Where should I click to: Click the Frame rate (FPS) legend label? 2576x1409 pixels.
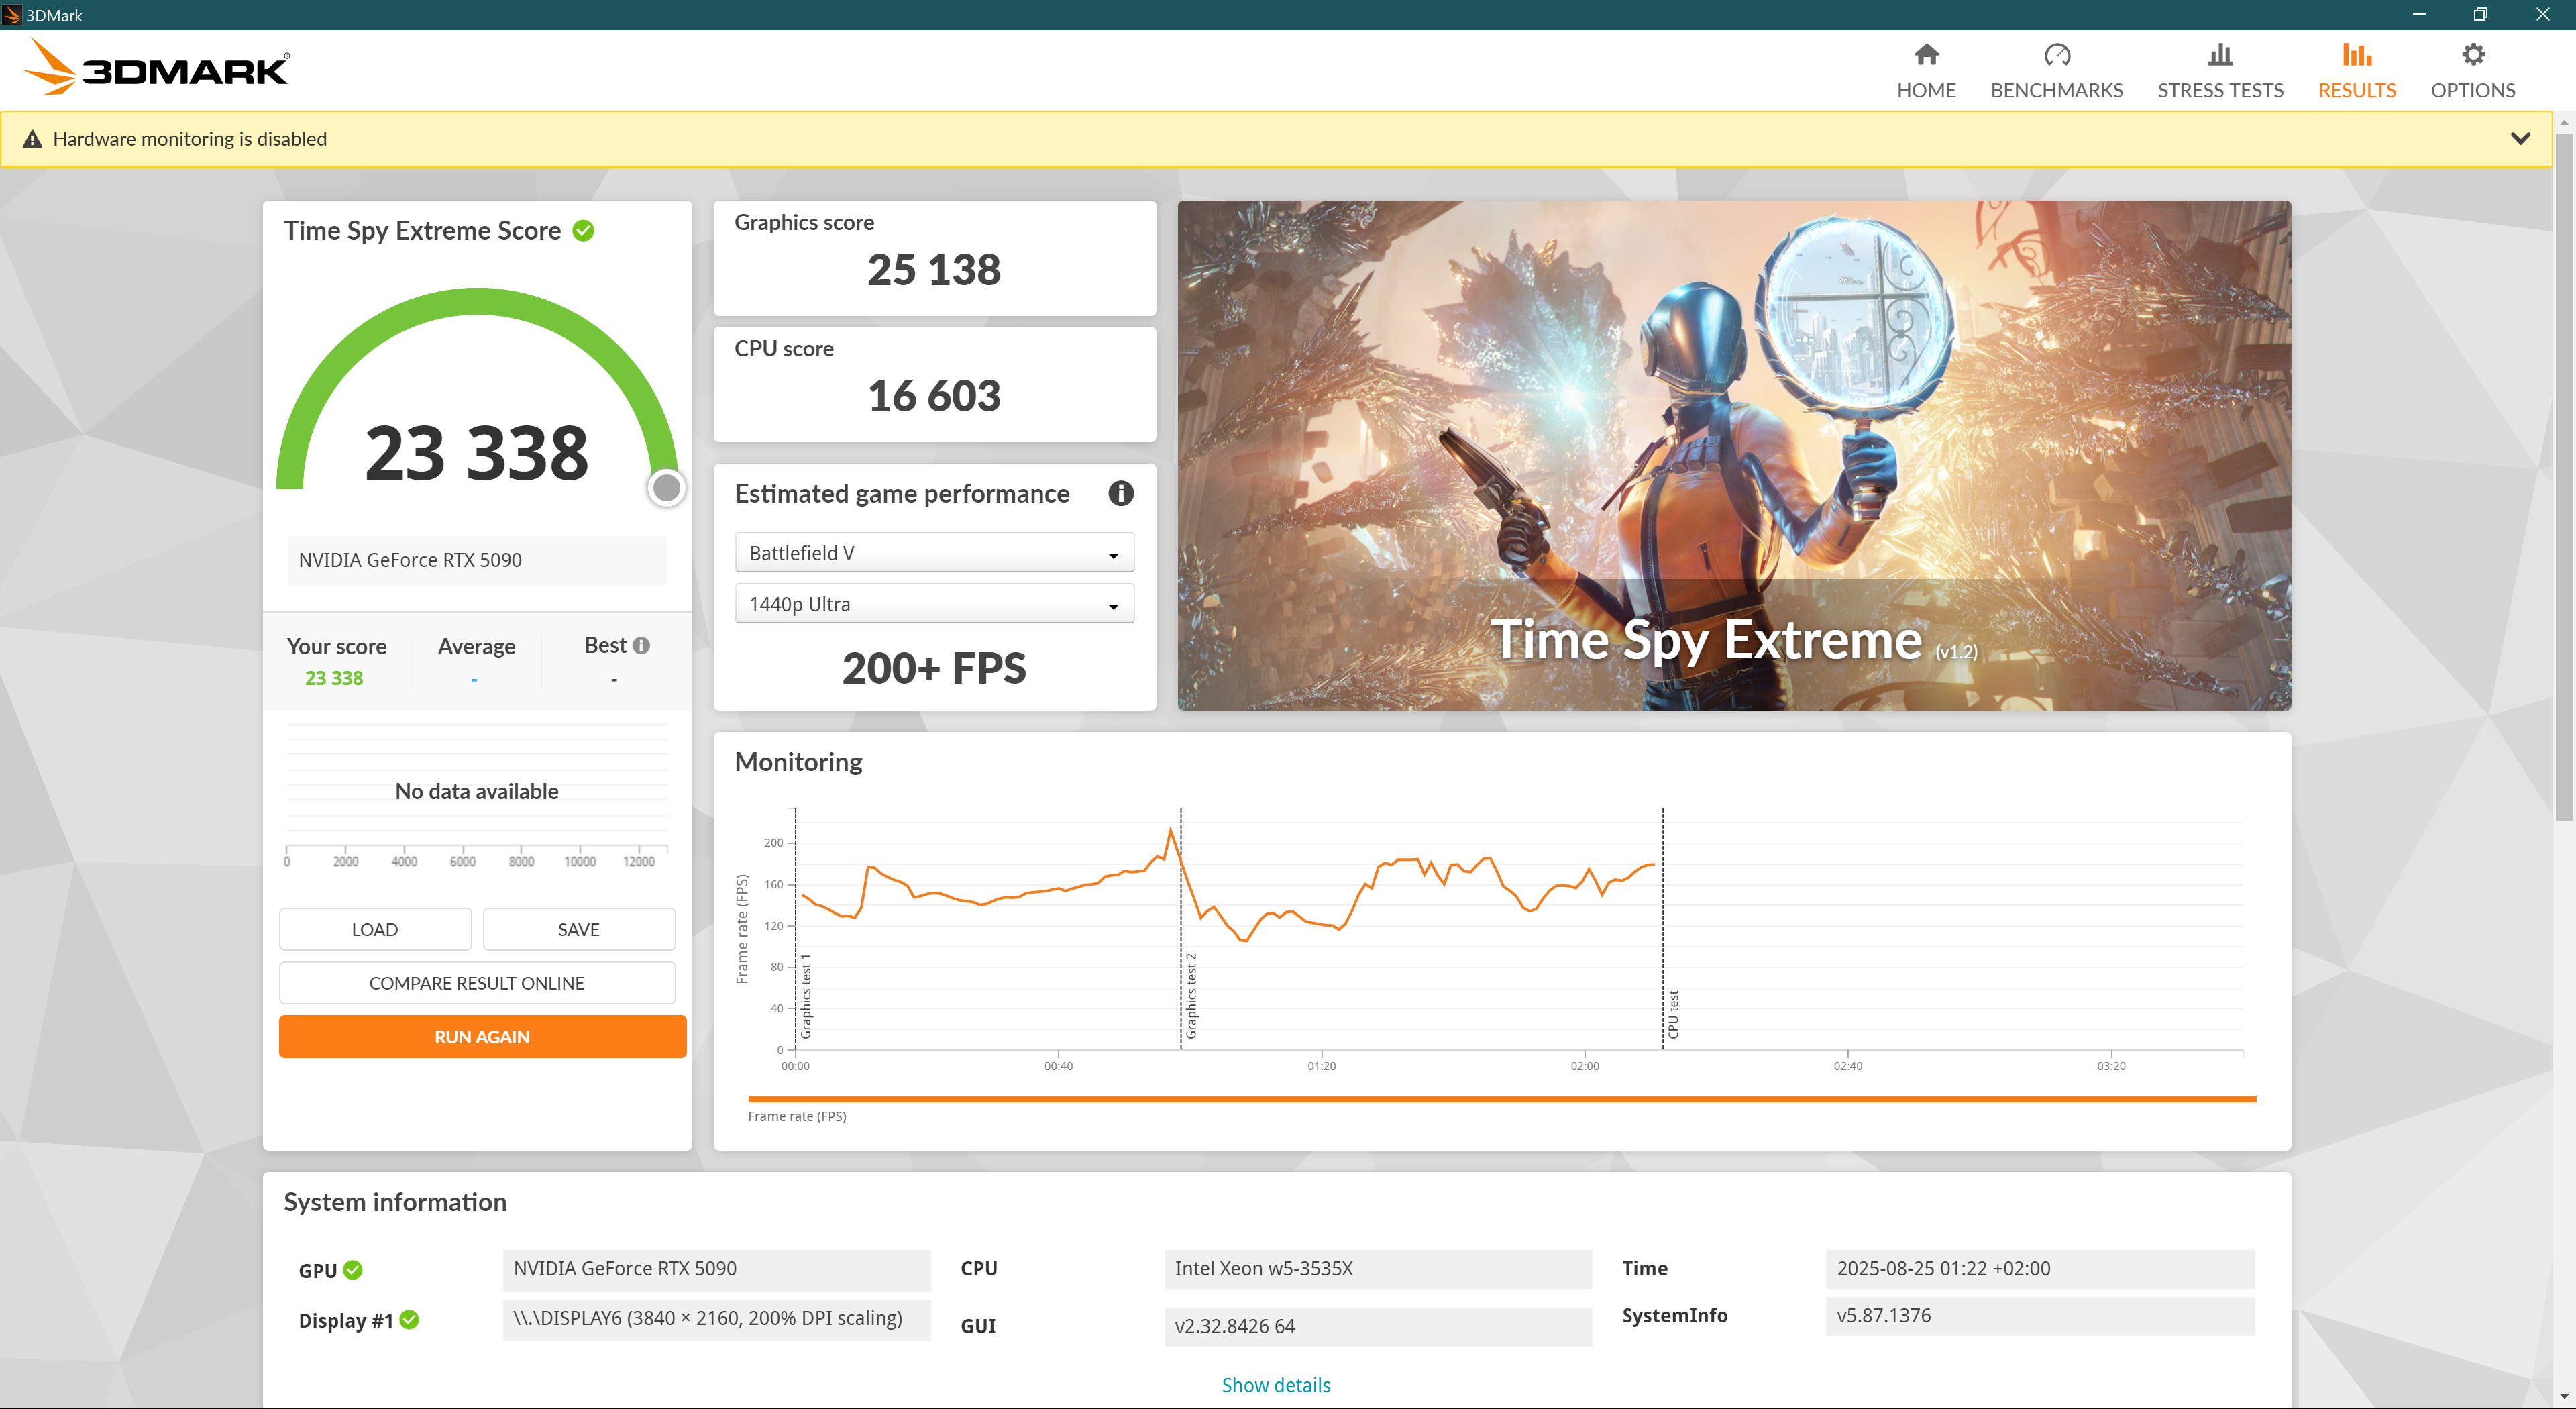tap(797, 1117)
